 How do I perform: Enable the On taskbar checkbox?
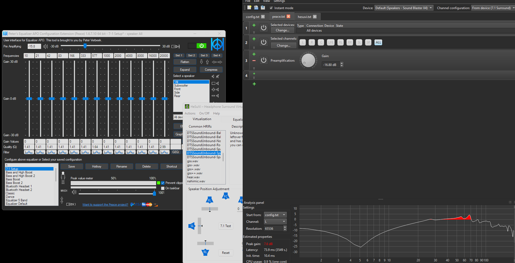click(x=163, y=188)
